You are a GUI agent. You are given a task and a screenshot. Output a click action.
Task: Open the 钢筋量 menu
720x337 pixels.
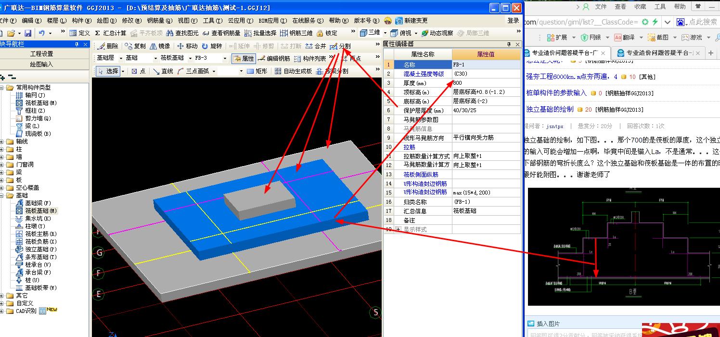(159, 21)
